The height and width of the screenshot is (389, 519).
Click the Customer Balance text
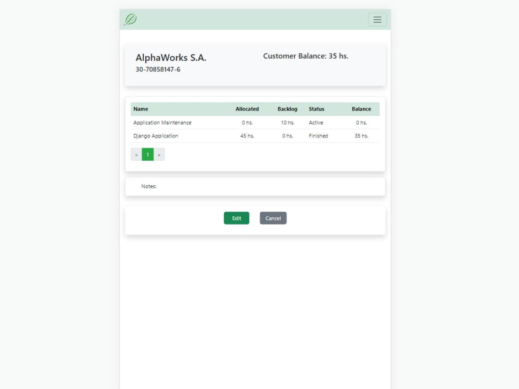click(306, 56)
